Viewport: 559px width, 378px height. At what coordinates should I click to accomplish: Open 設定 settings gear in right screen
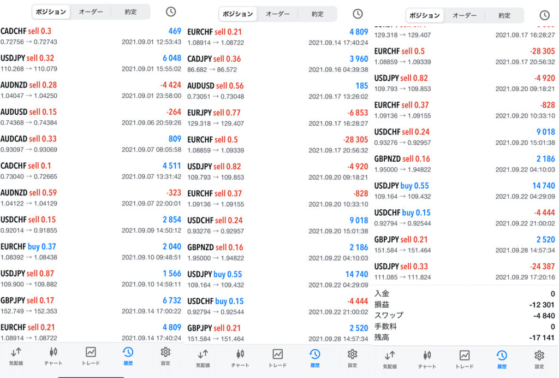(539, 358)
